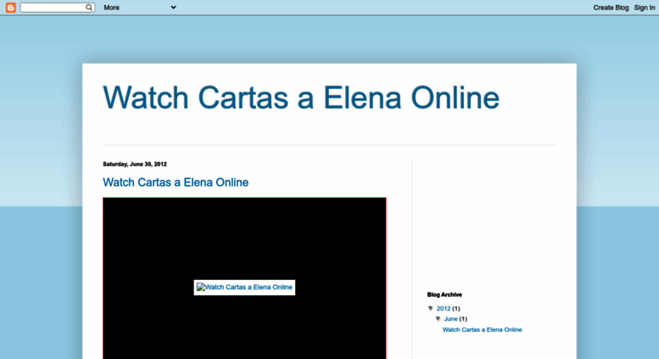The height and width of the screenshot is (359, 659).
Task: Collapse the 2012 archive triangle
Action: pyautogui.click(x=430, y=308)
